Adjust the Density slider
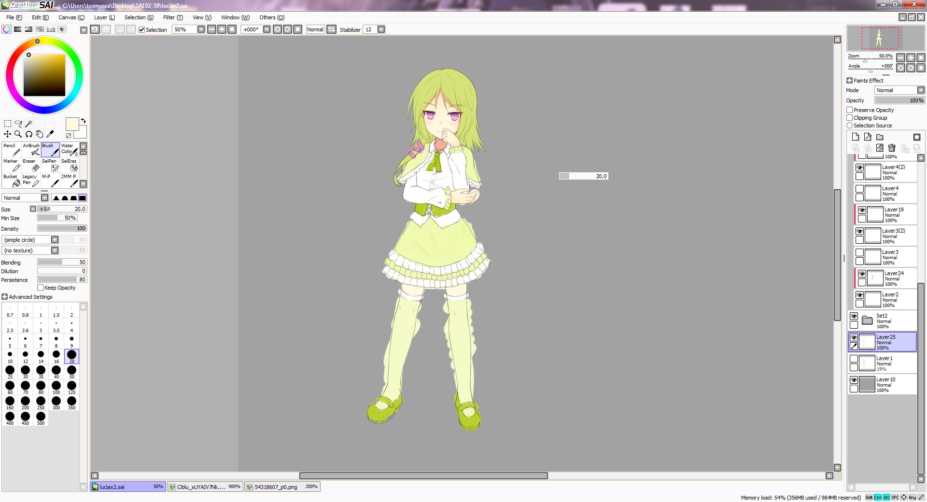 [62, 228]
